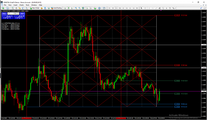Open the signals globe icon

[48, 8]
